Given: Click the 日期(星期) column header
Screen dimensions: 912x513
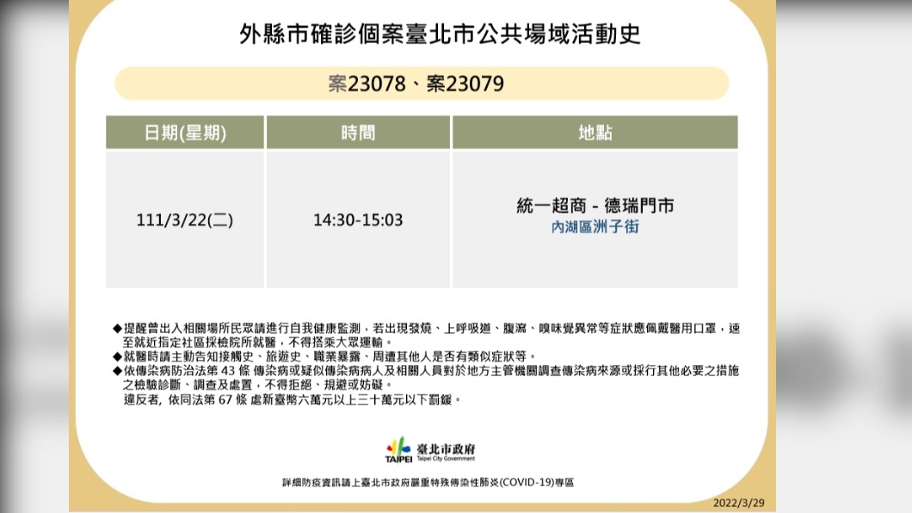Looking at the screenshot, I should 185,133.
